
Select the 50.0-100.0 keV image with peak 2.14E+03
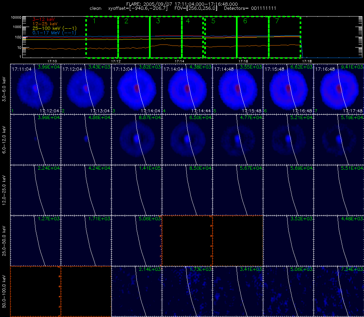[x=137, y=291]
